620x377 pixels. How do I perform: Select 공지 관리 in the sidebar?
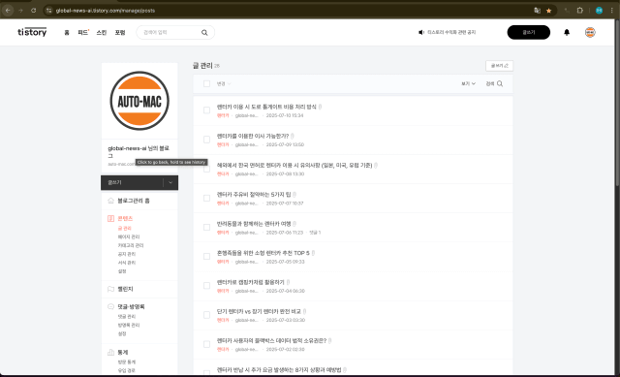[x=127, y=254]
